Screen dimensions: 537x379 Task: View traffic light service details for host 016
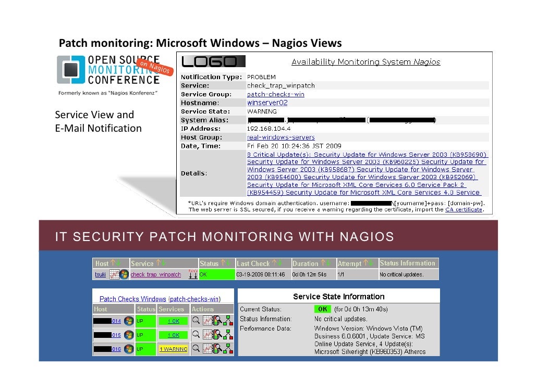coord(217,349)
